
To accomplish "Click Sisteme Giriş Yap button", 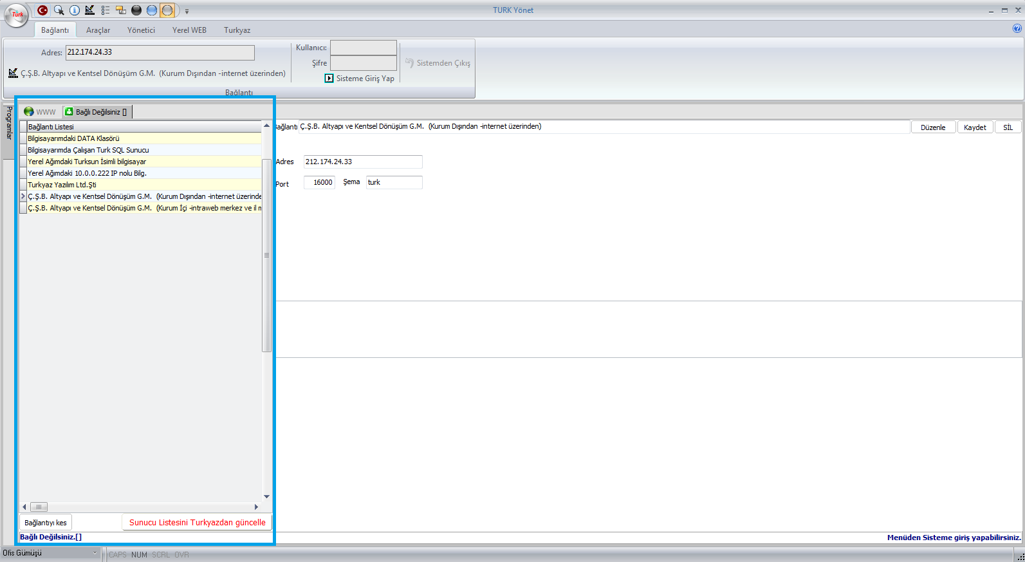I will 359,78.
